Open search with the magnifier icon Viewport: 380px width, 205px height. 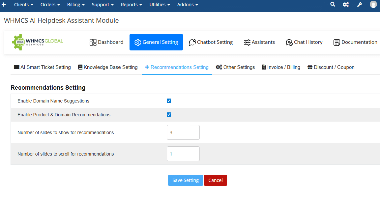coord(333,5)
